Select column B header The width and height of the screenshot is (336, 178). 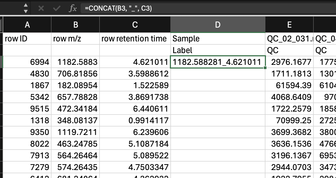(75, 25)
